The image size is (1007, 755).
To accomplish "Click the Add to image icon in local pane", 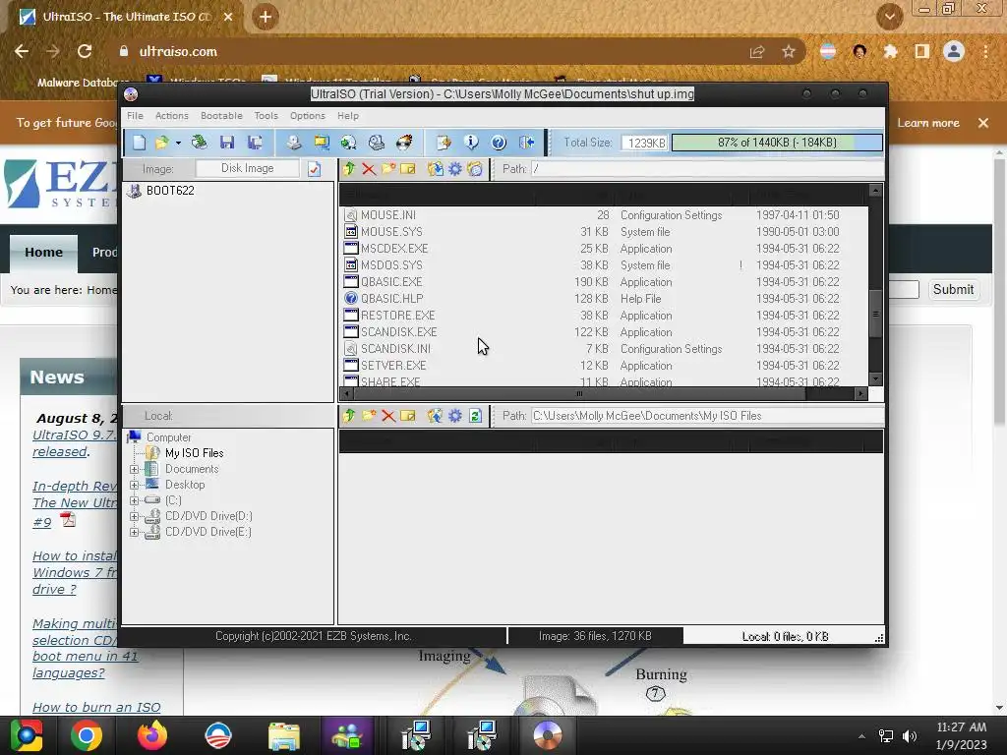I will click(x=436, y=416).
